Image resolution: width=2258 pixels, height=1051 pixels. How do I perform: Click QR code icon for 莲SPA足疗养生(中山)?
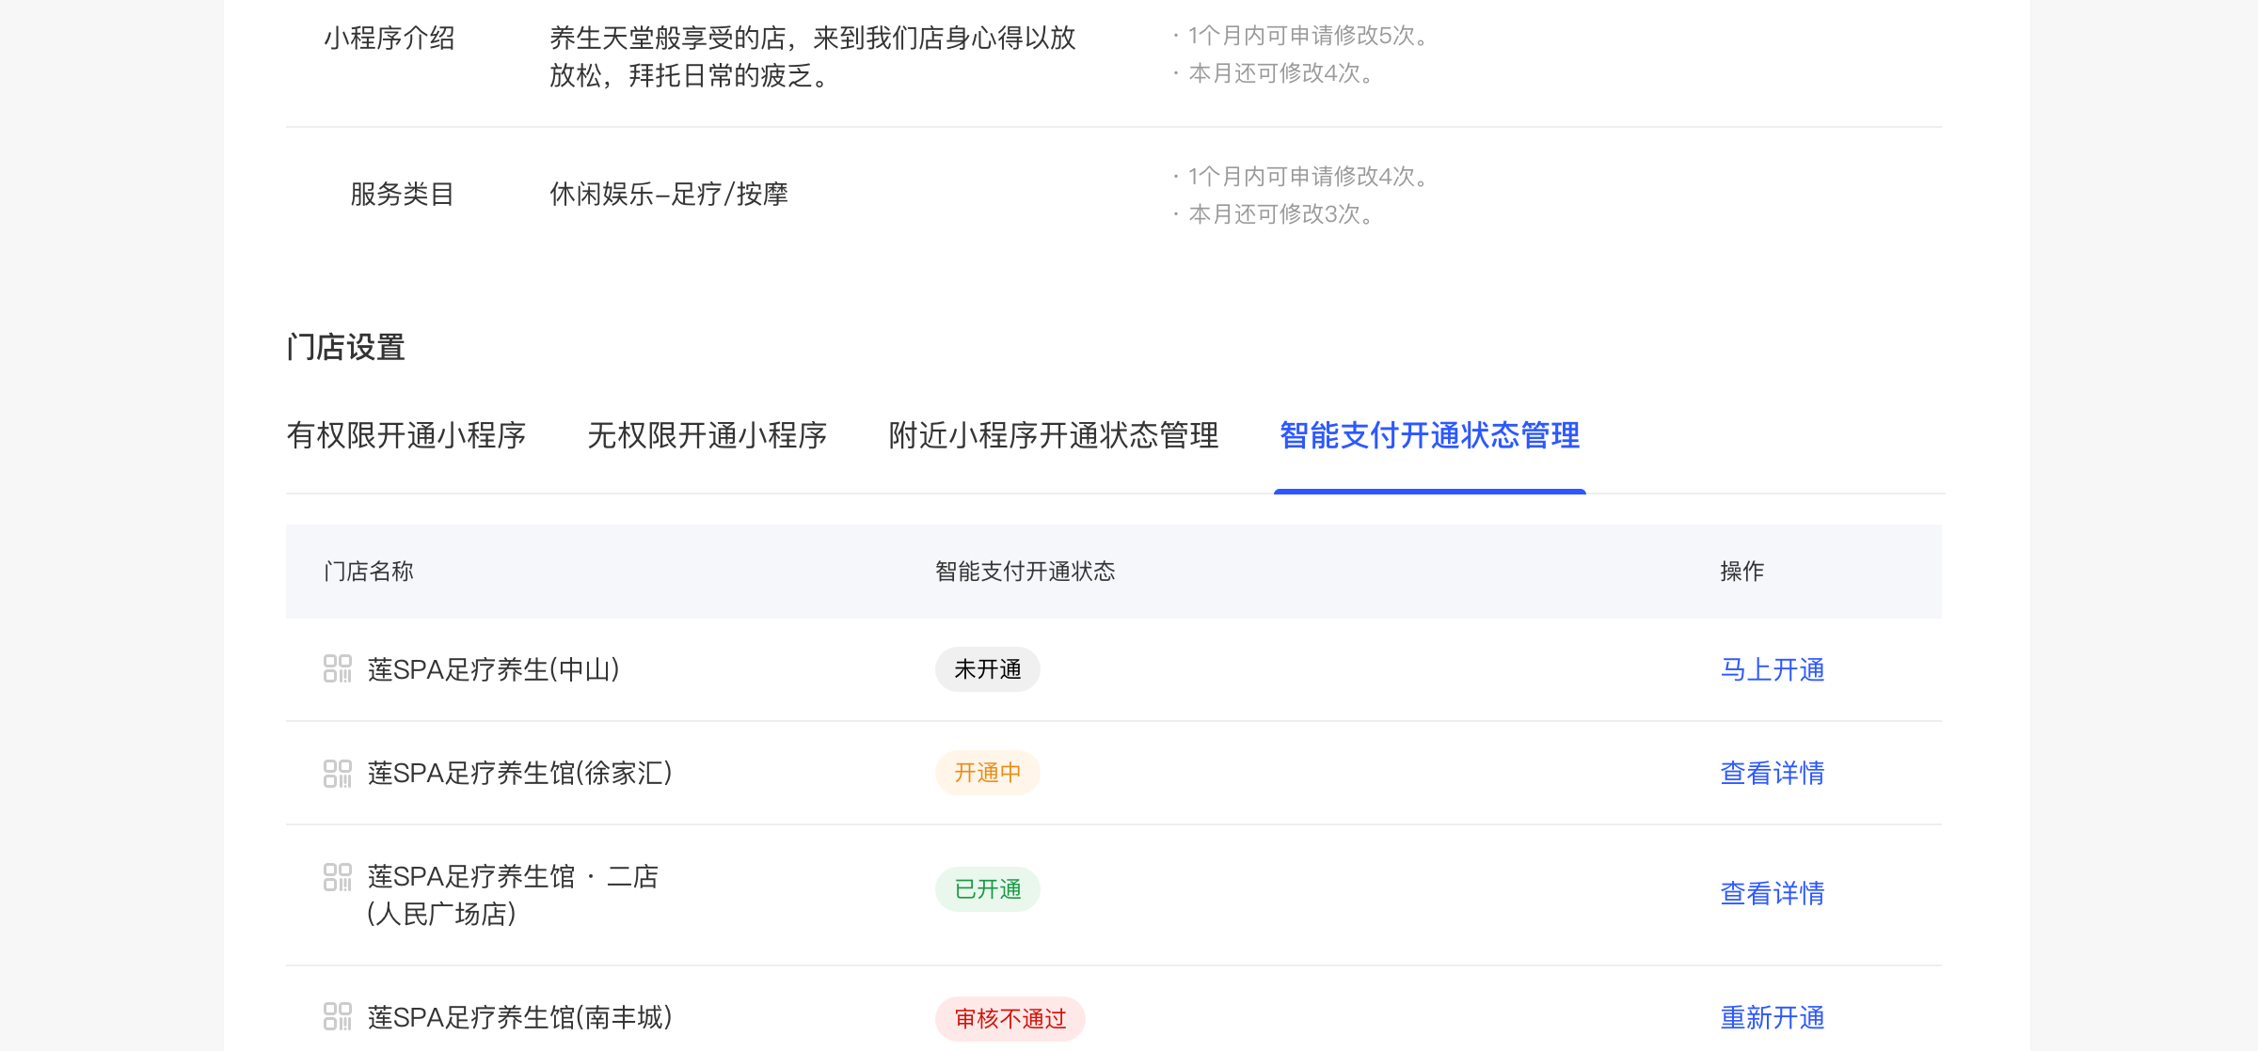[x=337, y=669]
